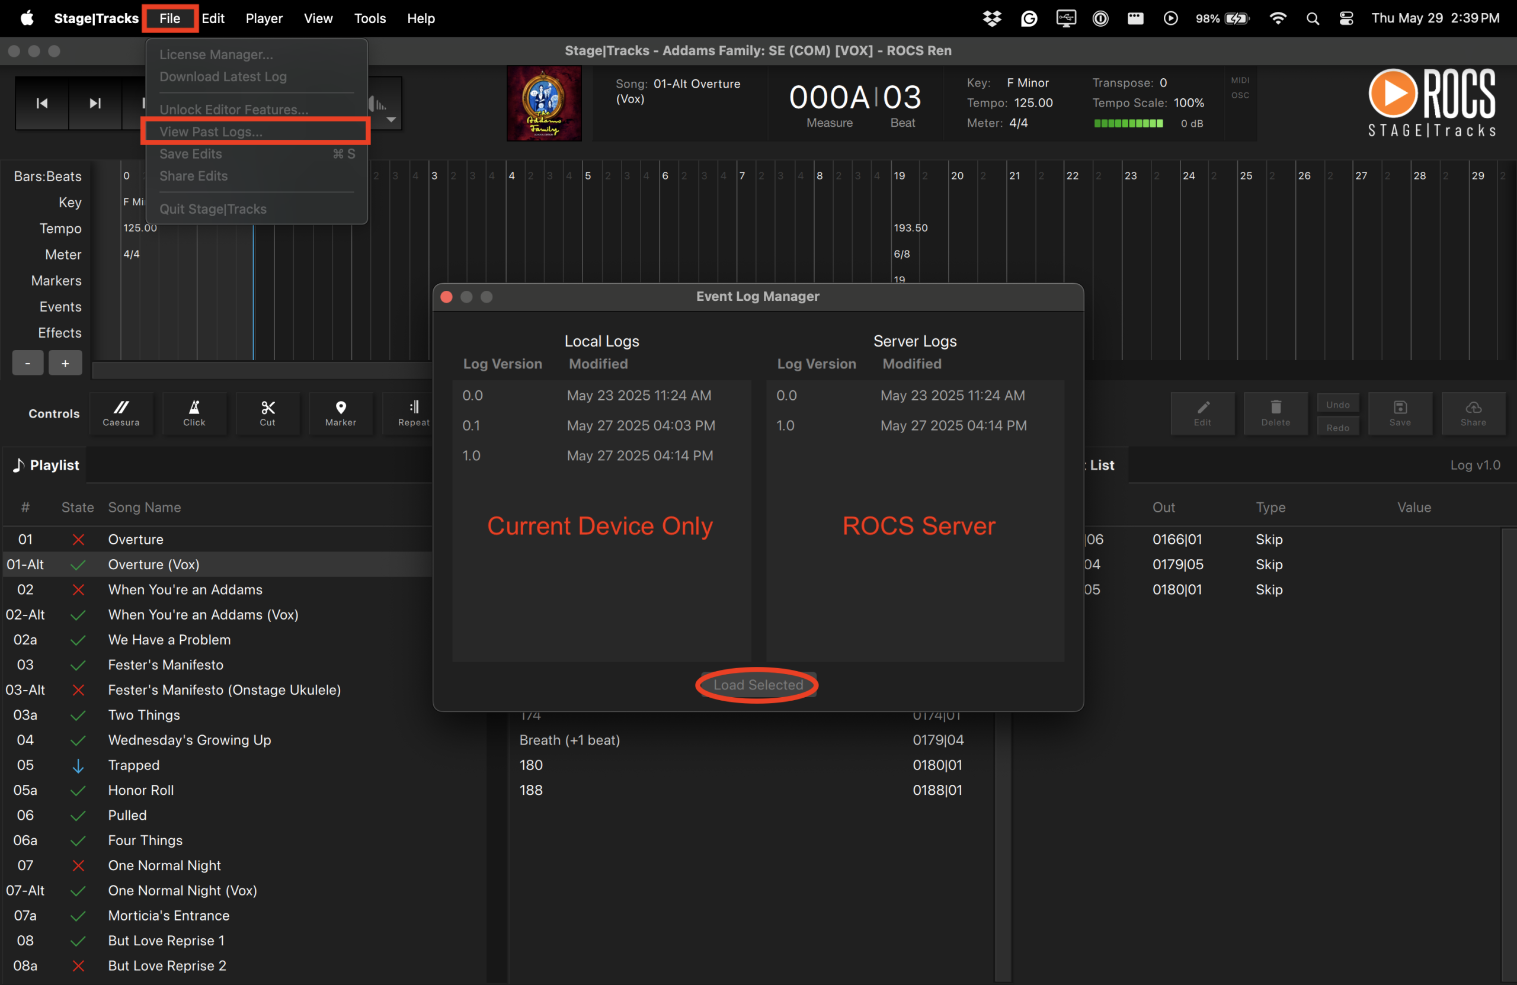
Task: Open the View menu
Action: click(318, 18)
